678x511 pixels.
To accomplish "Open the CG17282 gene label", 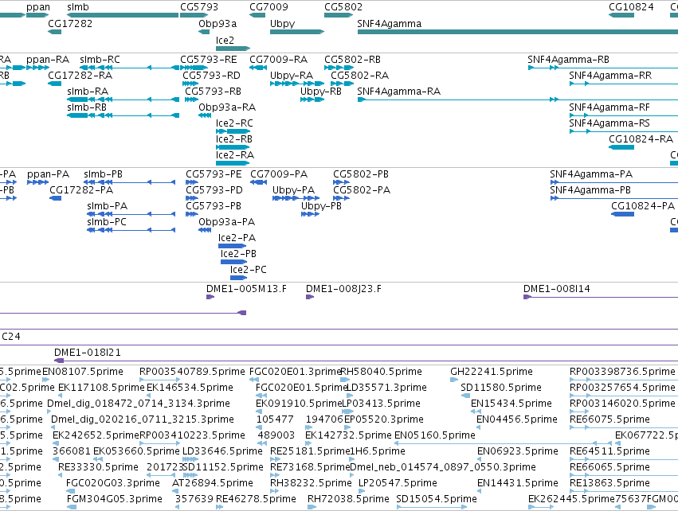I will pos(70,23).
